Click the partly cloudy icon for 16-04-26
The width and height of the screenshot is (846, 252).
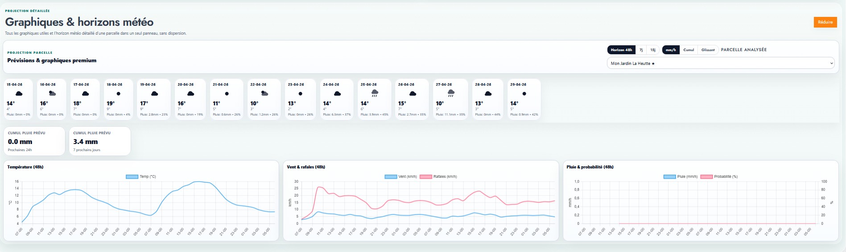point(52,94)
